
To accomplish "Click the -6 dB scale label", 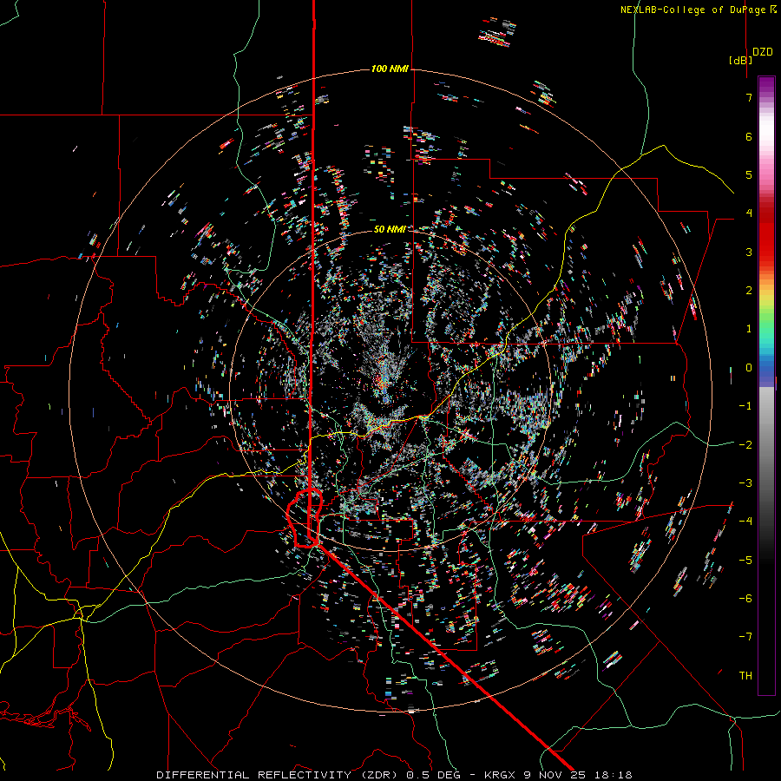I will tap(745, 599).
